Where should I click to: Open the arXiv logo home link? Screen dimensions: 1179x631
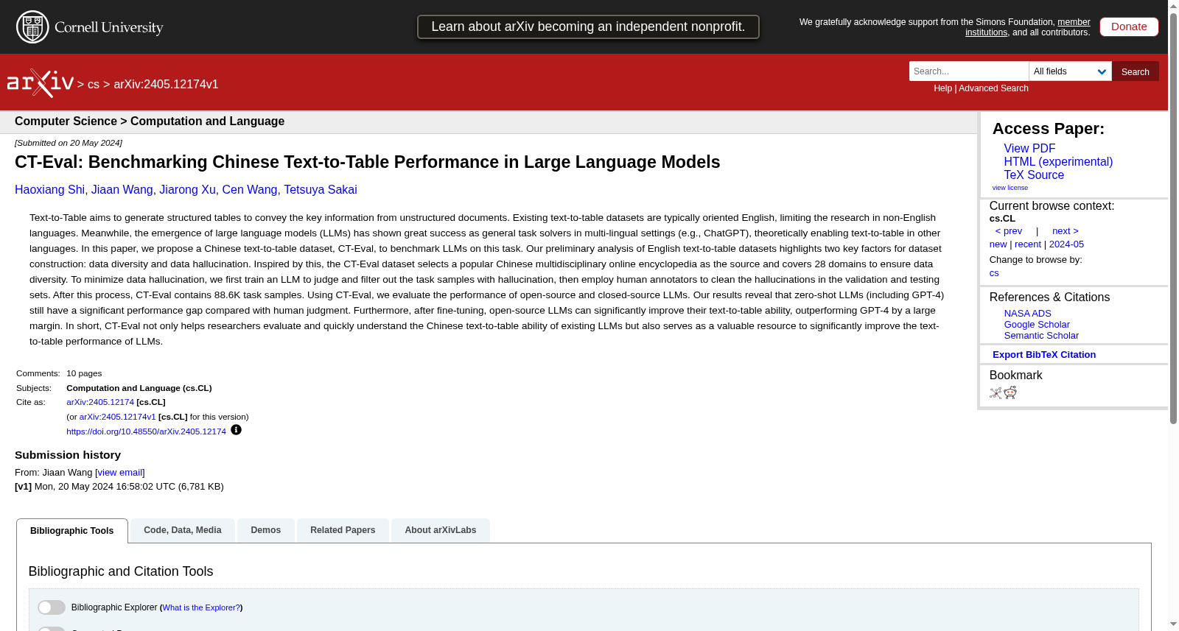[41, 83]
